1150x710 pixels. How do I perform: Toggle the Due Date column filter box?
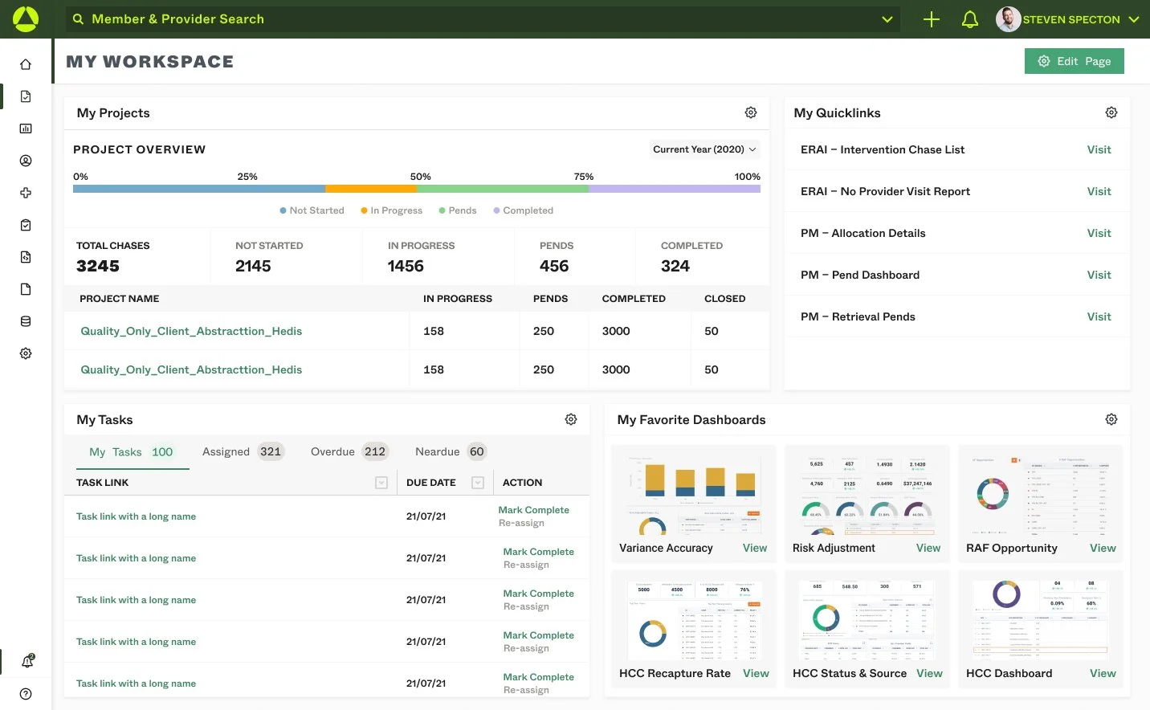(x=478, y=483)
